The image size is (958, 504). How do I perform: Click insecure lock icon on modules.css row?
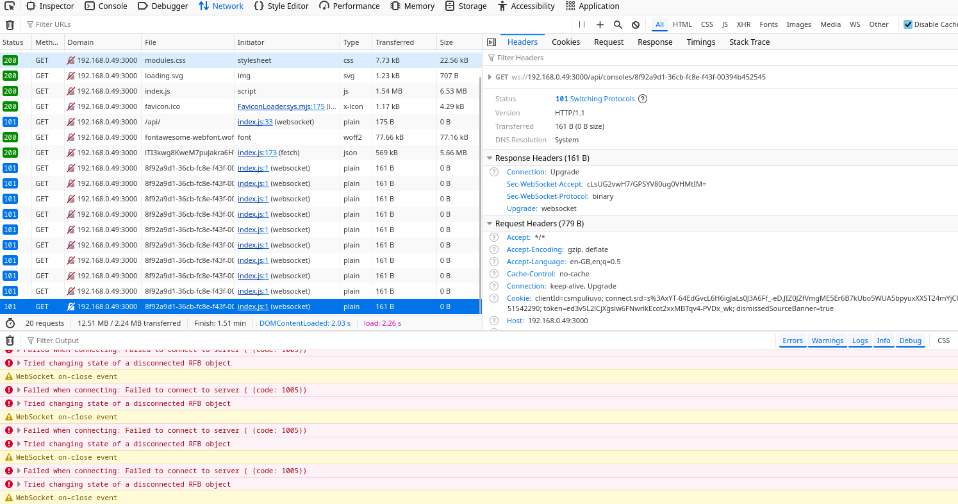pyautogui.click(x=71, y=60)
